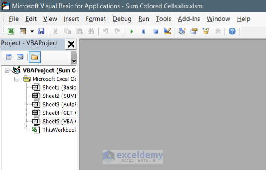Screen dimensions: 266x170
Task: Open the Tools menu
Action: tap(163, 19)
